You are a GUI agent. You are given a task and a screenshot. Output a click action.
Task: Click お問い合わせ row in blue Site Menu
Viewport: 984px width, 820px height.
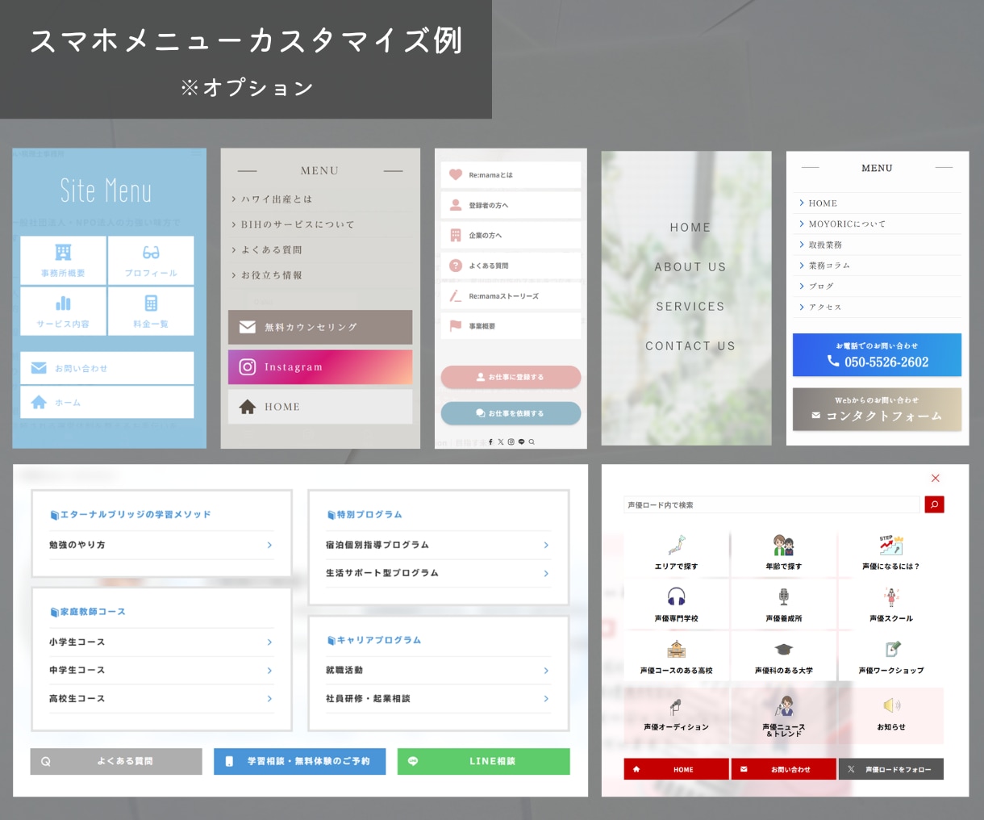107,368
